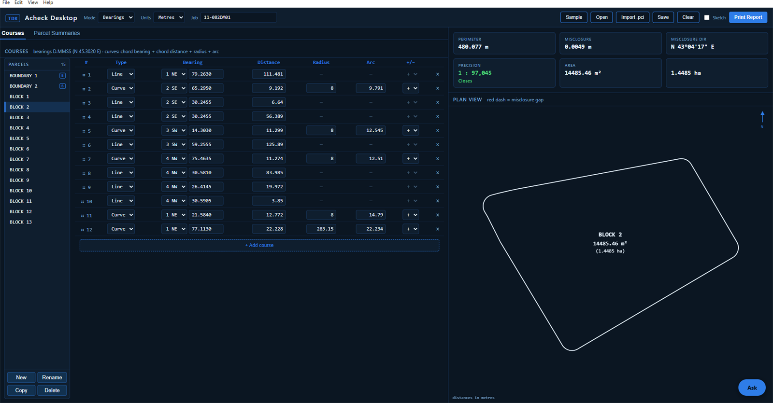Delete course row 1 with its x icon
Screen dimensions: 773x403
coord(438,74)
